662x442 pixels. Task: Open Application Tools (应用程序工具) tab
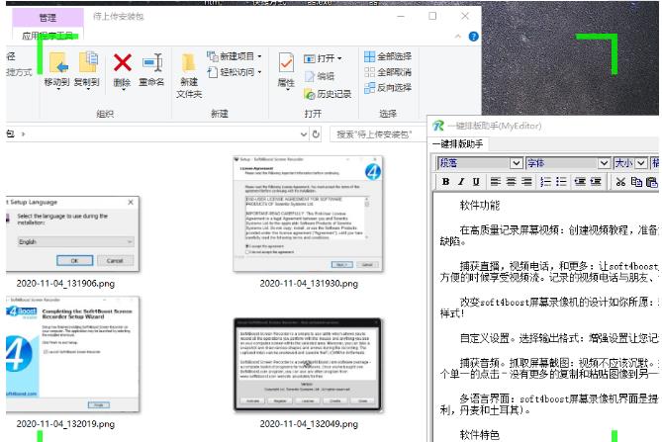47,36
